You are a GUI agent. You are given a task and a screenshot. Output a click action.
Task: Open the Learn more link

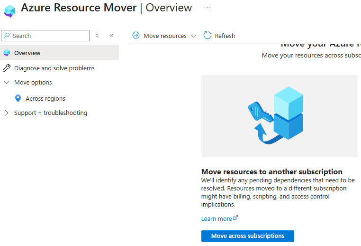(x=217, y=218)
